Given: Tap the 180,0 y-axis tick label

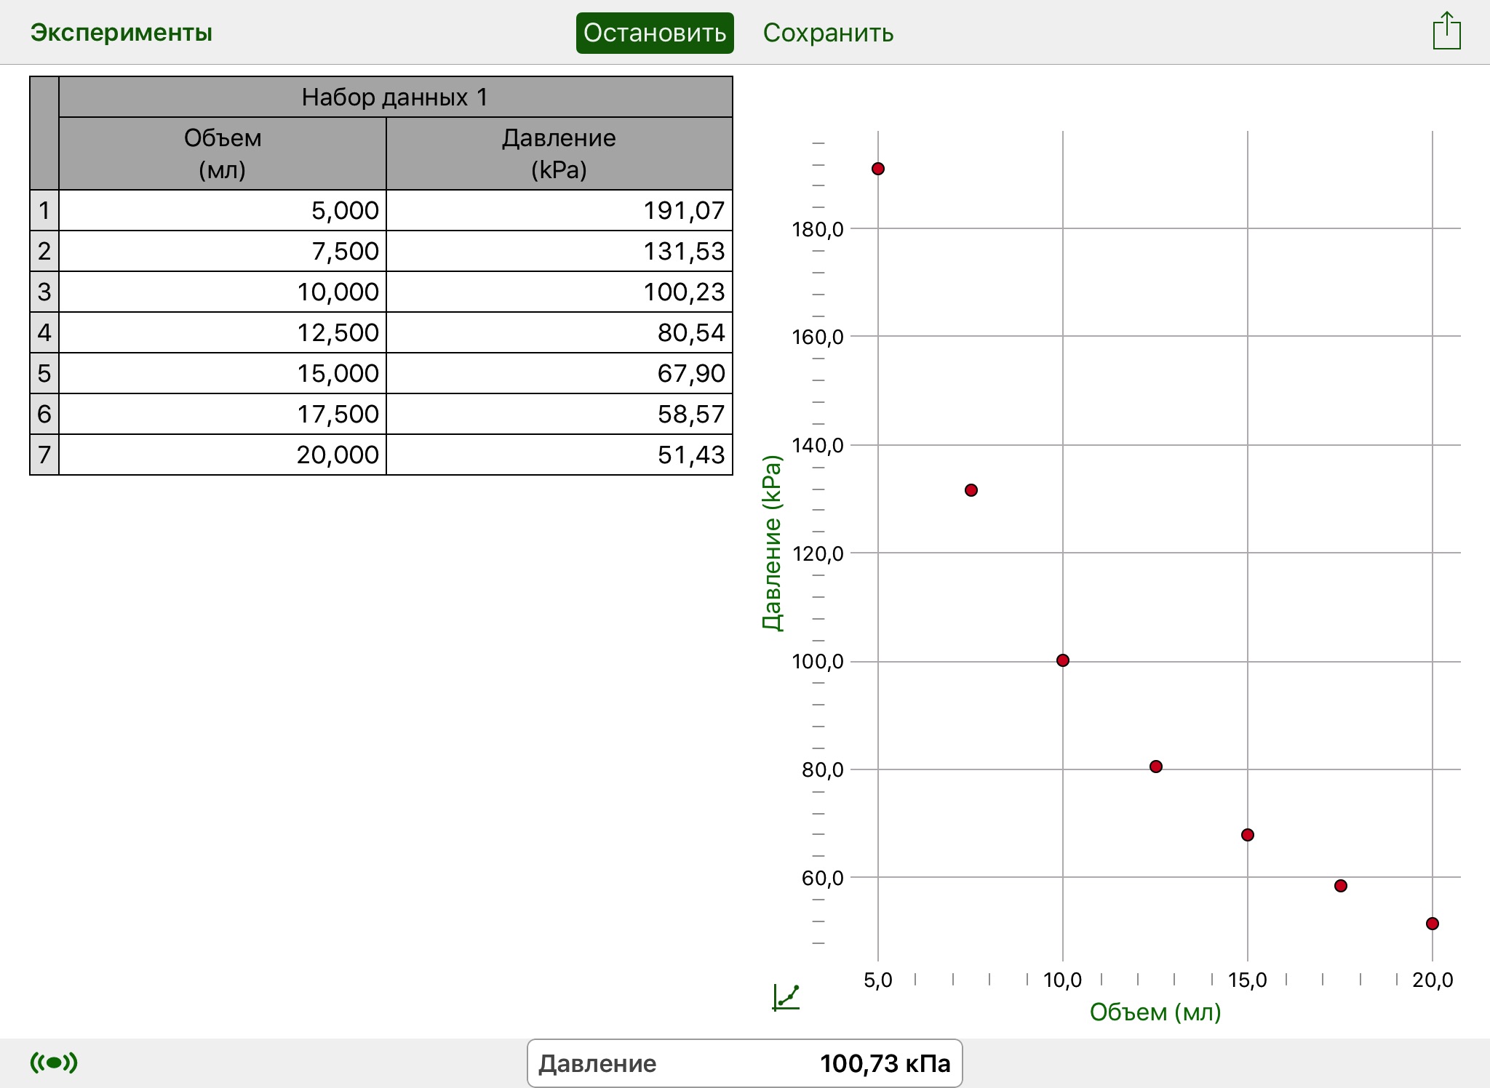Looking at the screenshot, I should tap(818, 230).
